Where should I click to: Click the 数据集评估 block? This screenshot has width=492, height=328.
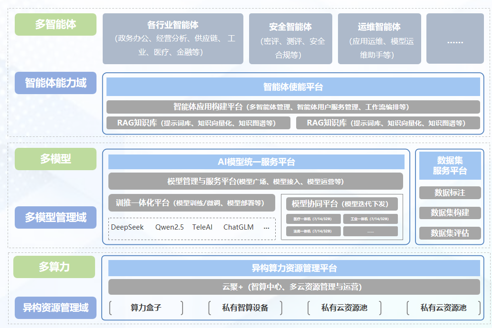(450, 233)
